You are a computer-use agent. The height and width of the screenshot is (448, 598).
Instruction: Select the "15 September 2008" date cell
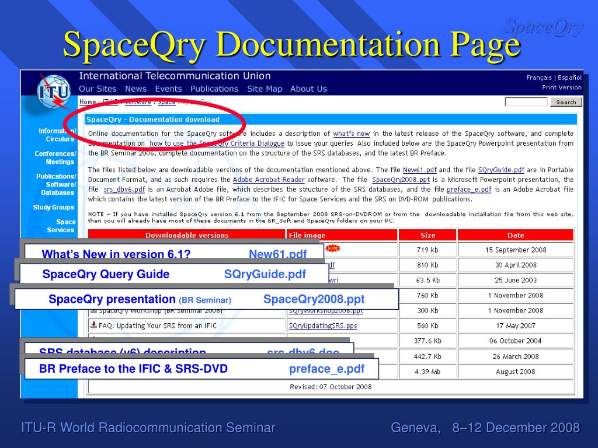tap(516, 250)
